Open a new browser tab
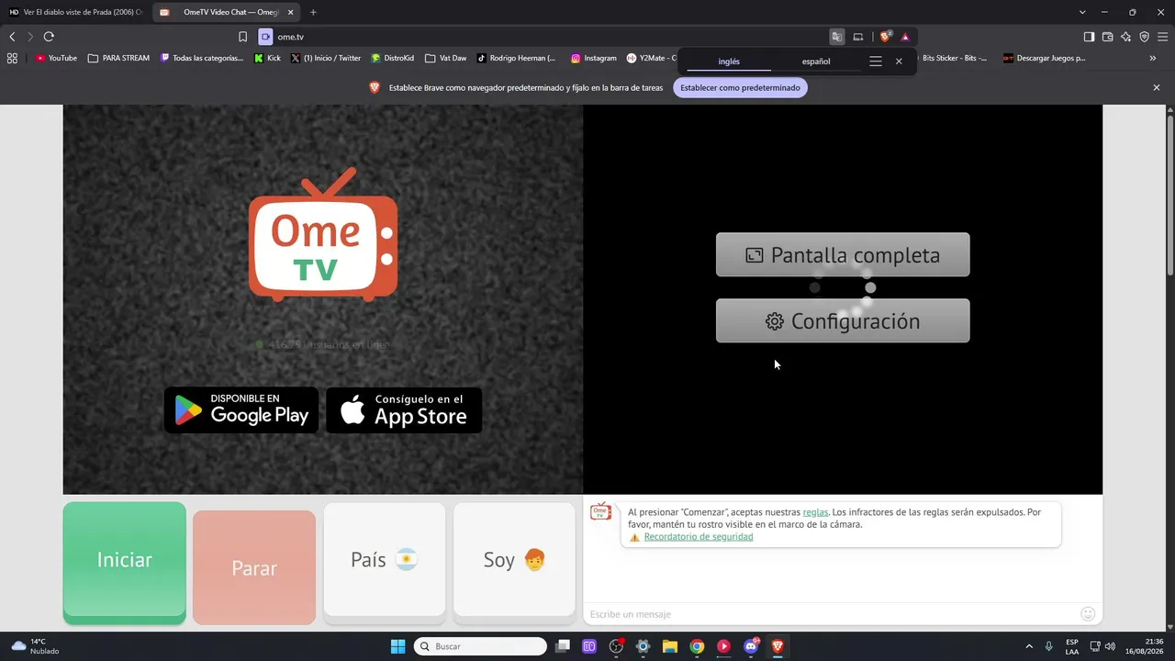The width and height of the screenshot is (1175, 661). click(313, 12)
